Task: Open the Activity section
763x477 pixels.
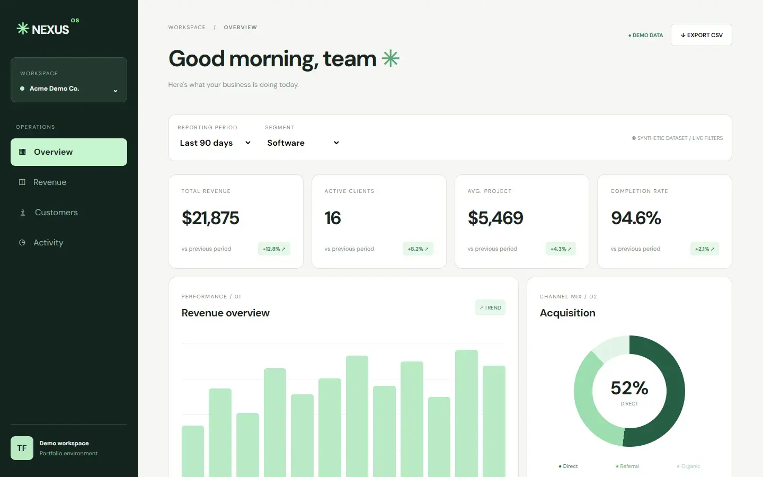Action: (69, 243)
